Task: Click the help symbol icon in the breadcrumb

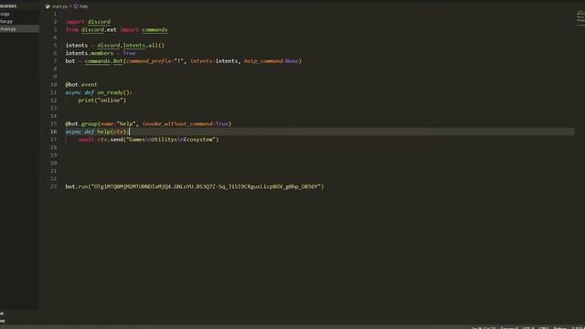Action: click(76, 6)
